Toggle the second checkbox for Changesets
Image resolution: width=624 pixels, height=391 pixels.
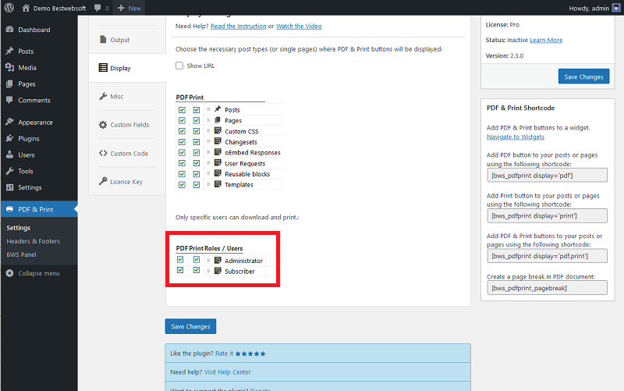tap(197, 142)
